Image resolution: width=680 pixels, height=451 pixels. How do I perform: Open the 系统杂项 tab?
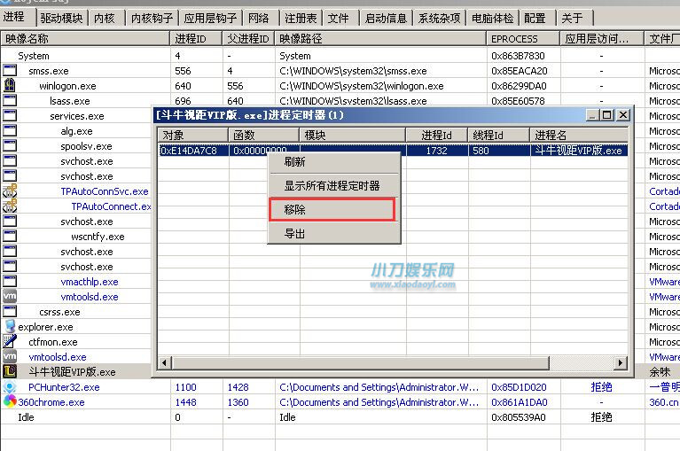439,19
